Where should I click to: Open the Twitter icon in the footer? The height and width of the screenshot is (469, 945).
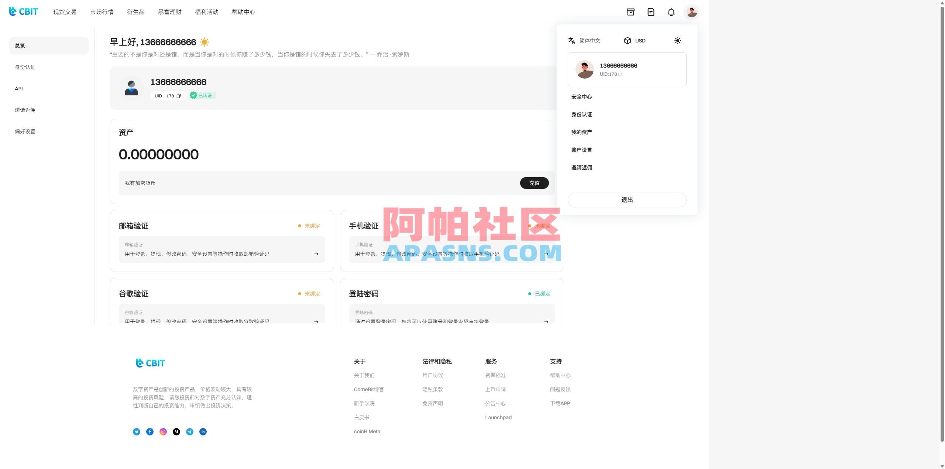pyautogui.click(x=137, y=431)
